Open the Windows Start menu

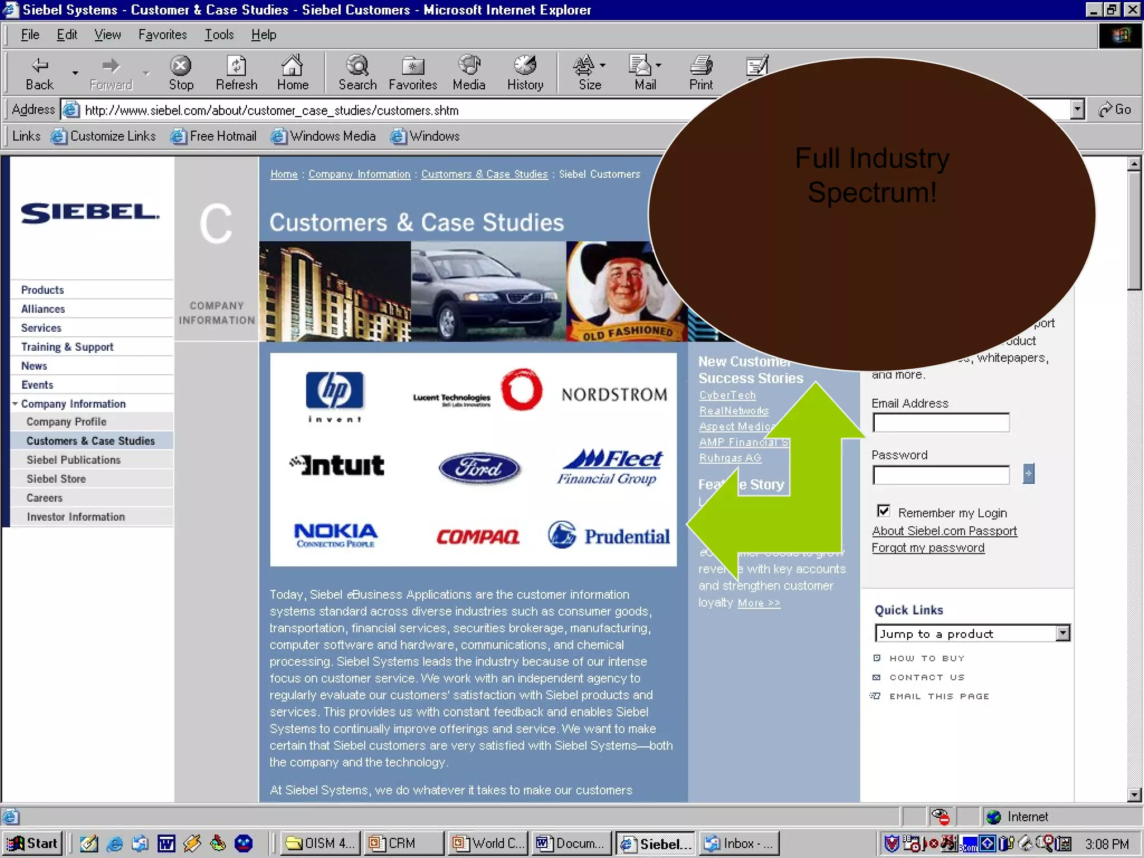[x=33, y=843]
